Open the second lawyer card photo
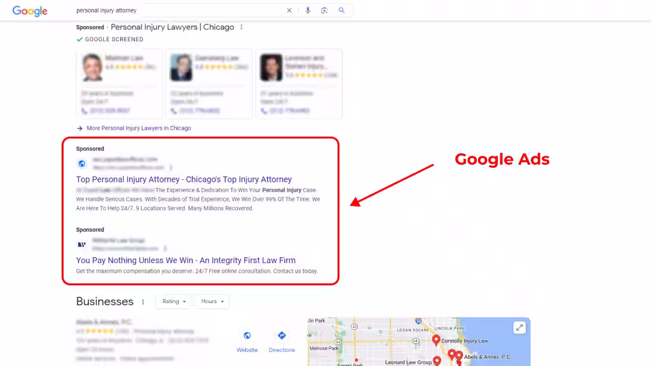This screenshot has height=366, width=651. [181, 67]
